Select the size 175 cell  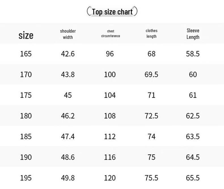26,95
